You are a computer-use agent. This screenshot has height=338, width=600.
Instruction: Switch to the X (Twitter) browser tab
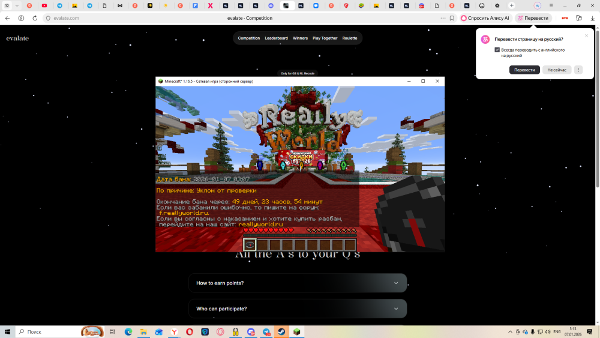[211, 6]
